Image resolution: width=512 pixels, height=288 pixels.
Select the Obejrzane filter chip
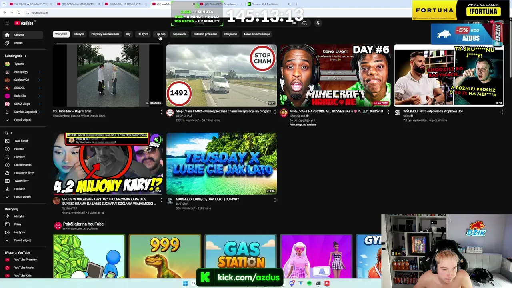(231, 34)
